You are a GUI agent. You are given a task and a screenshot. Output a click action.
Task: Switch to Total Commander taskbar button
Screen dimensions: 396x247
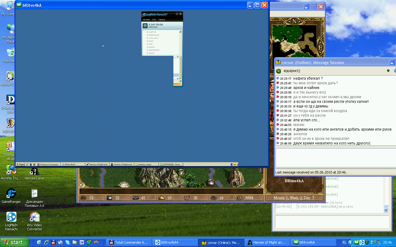coord(129,242)
